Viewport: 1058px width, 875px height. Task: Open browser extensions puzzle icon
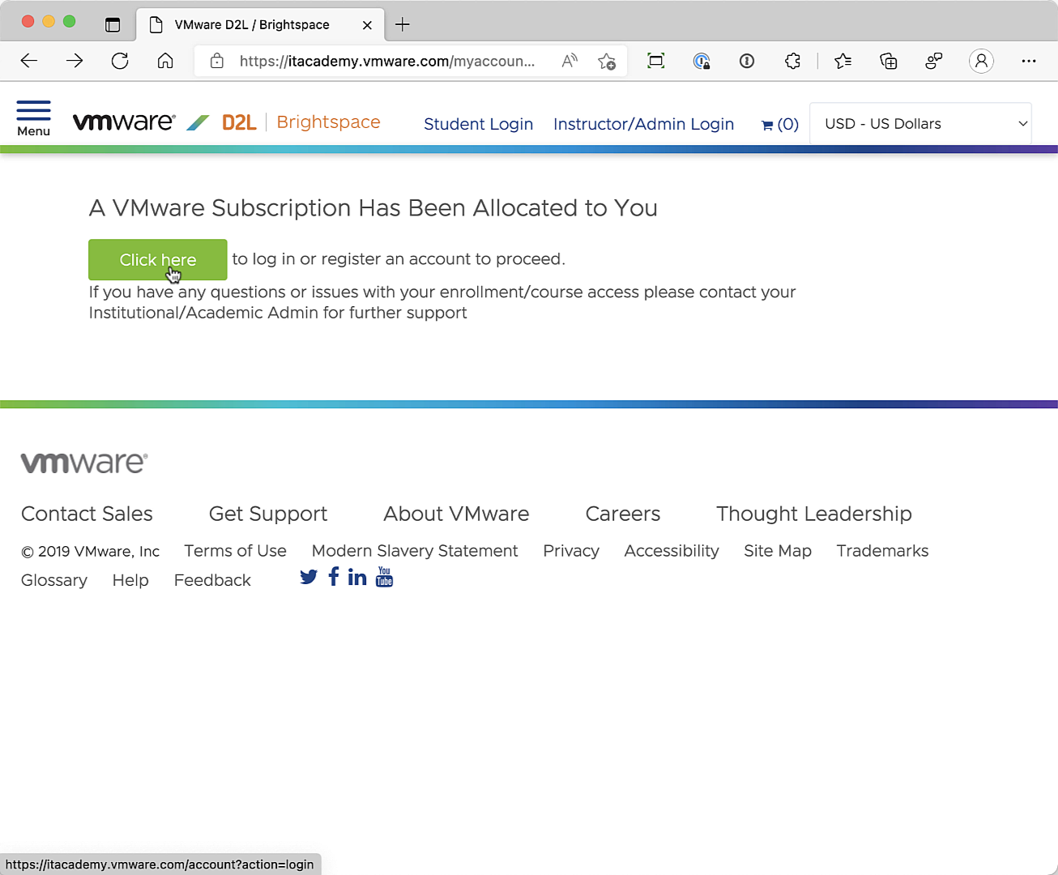point(792,61)
